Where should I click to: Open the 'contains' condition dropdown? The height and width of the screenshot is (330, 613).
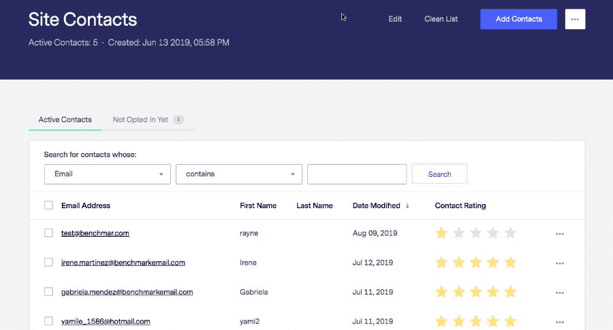coord(239,174)
